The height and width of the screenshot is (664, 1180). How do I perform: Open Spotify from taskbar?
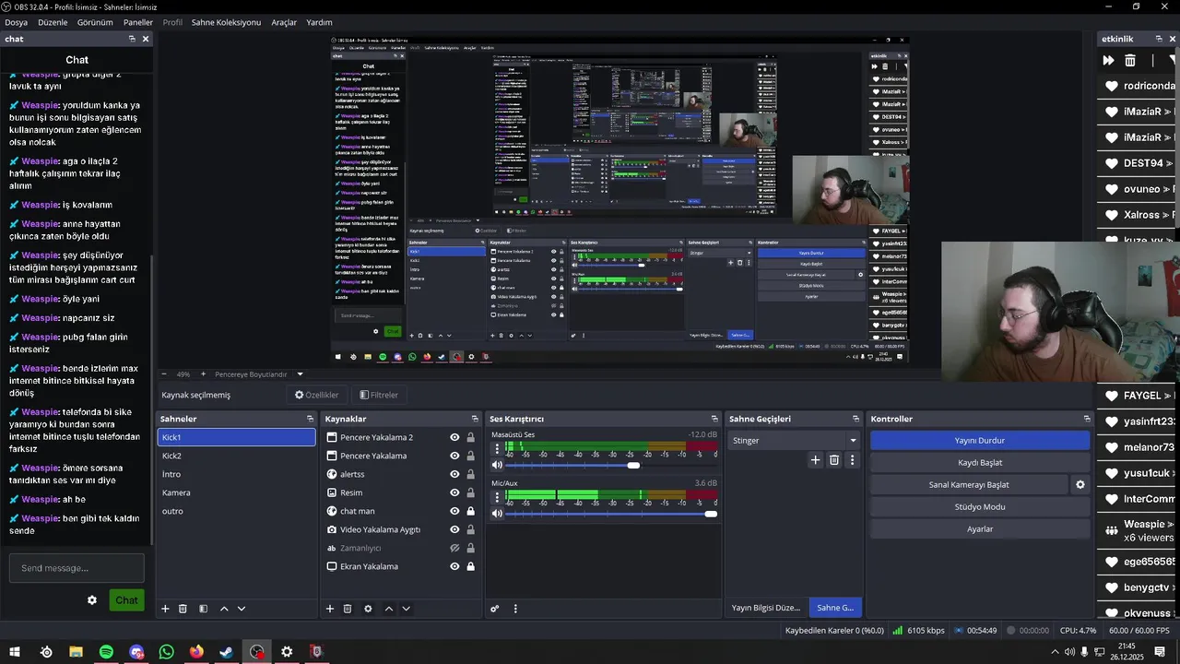pyautogui.click(x=106, y=652)
